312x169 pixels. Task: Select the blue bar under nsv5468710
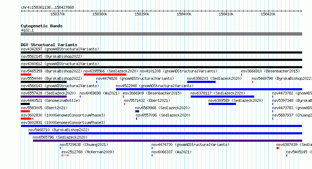point(165,133)
